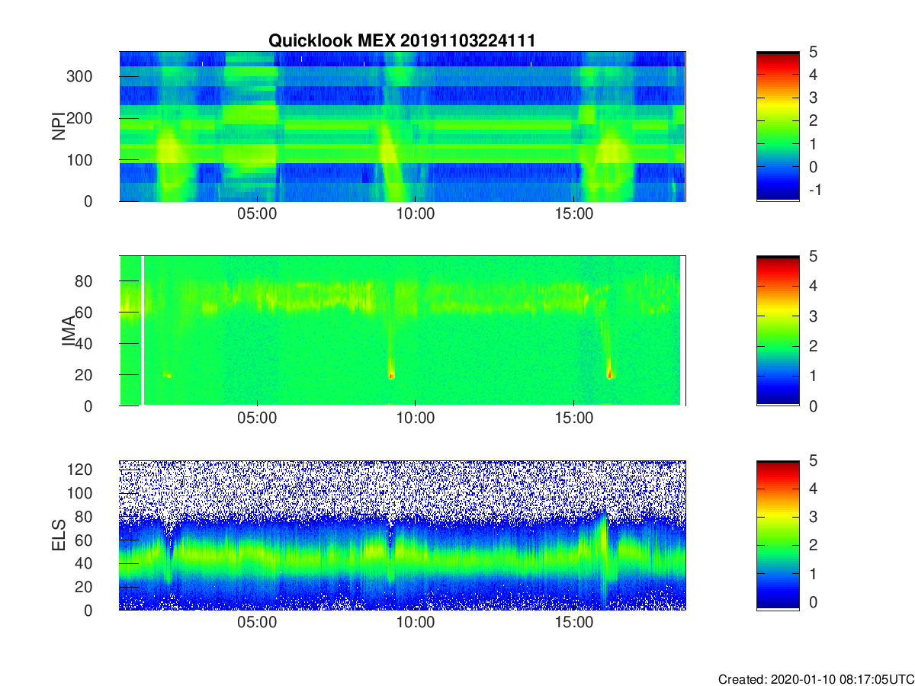
Task: Click inside the ELS spectrogram panel
Action: point(403,535)
